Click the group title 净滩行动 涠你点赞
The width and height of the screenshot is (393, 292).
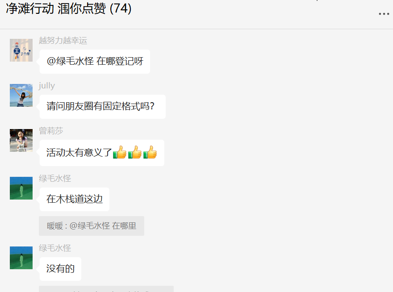(x=56, y=9)
